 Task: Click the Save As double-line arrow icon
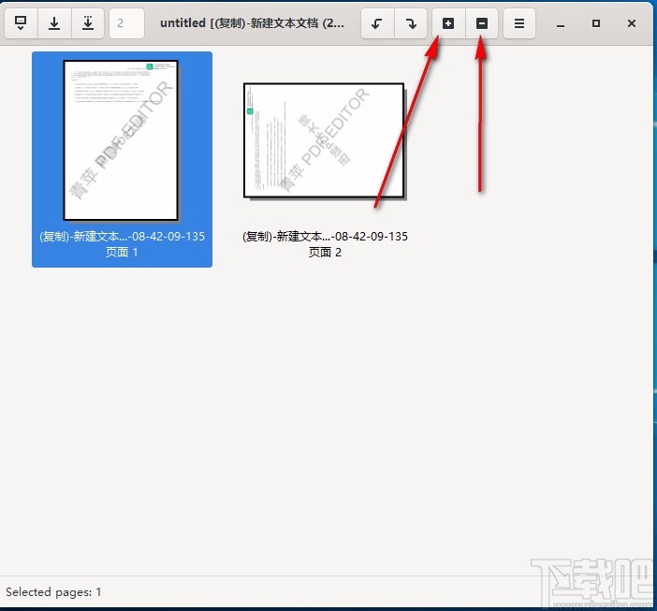tap(88, 23)
